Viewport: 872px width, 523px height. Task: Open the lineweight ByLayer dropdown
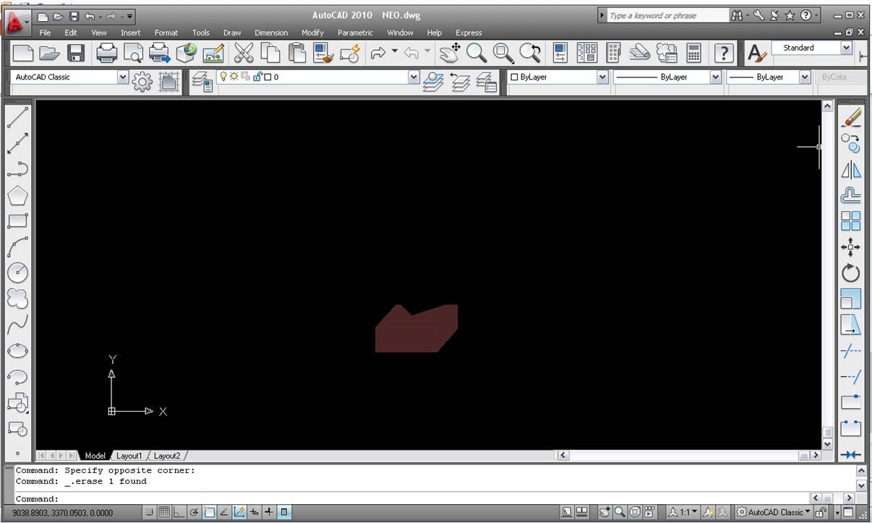[804, 77]
